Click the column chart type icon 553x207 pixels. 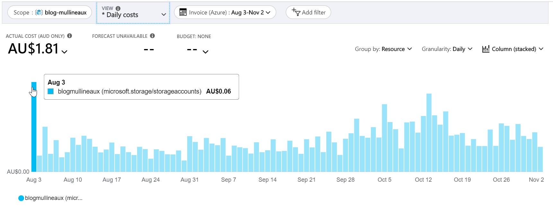(x=486, y=49)
